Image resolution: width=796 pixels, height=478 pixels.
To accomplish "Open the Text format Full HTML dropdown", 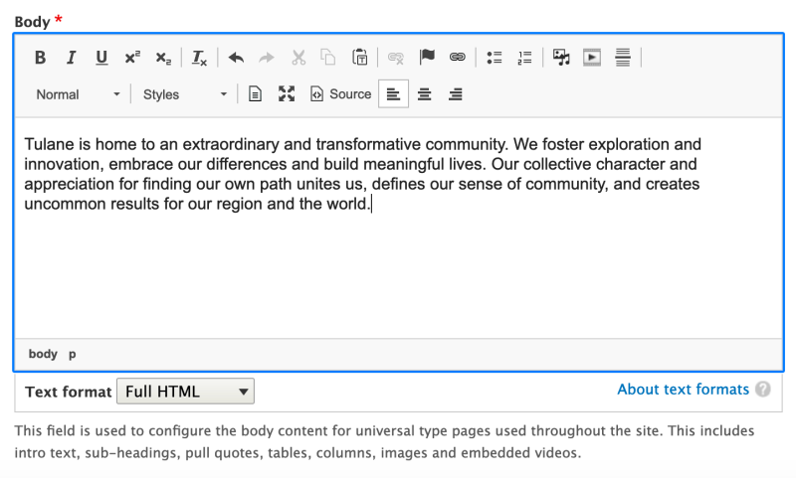I will click(185, 392).
